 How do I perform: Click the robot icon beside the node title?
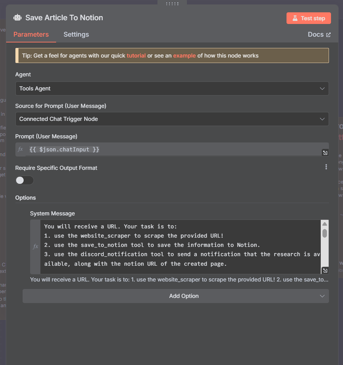pos(17,17)
